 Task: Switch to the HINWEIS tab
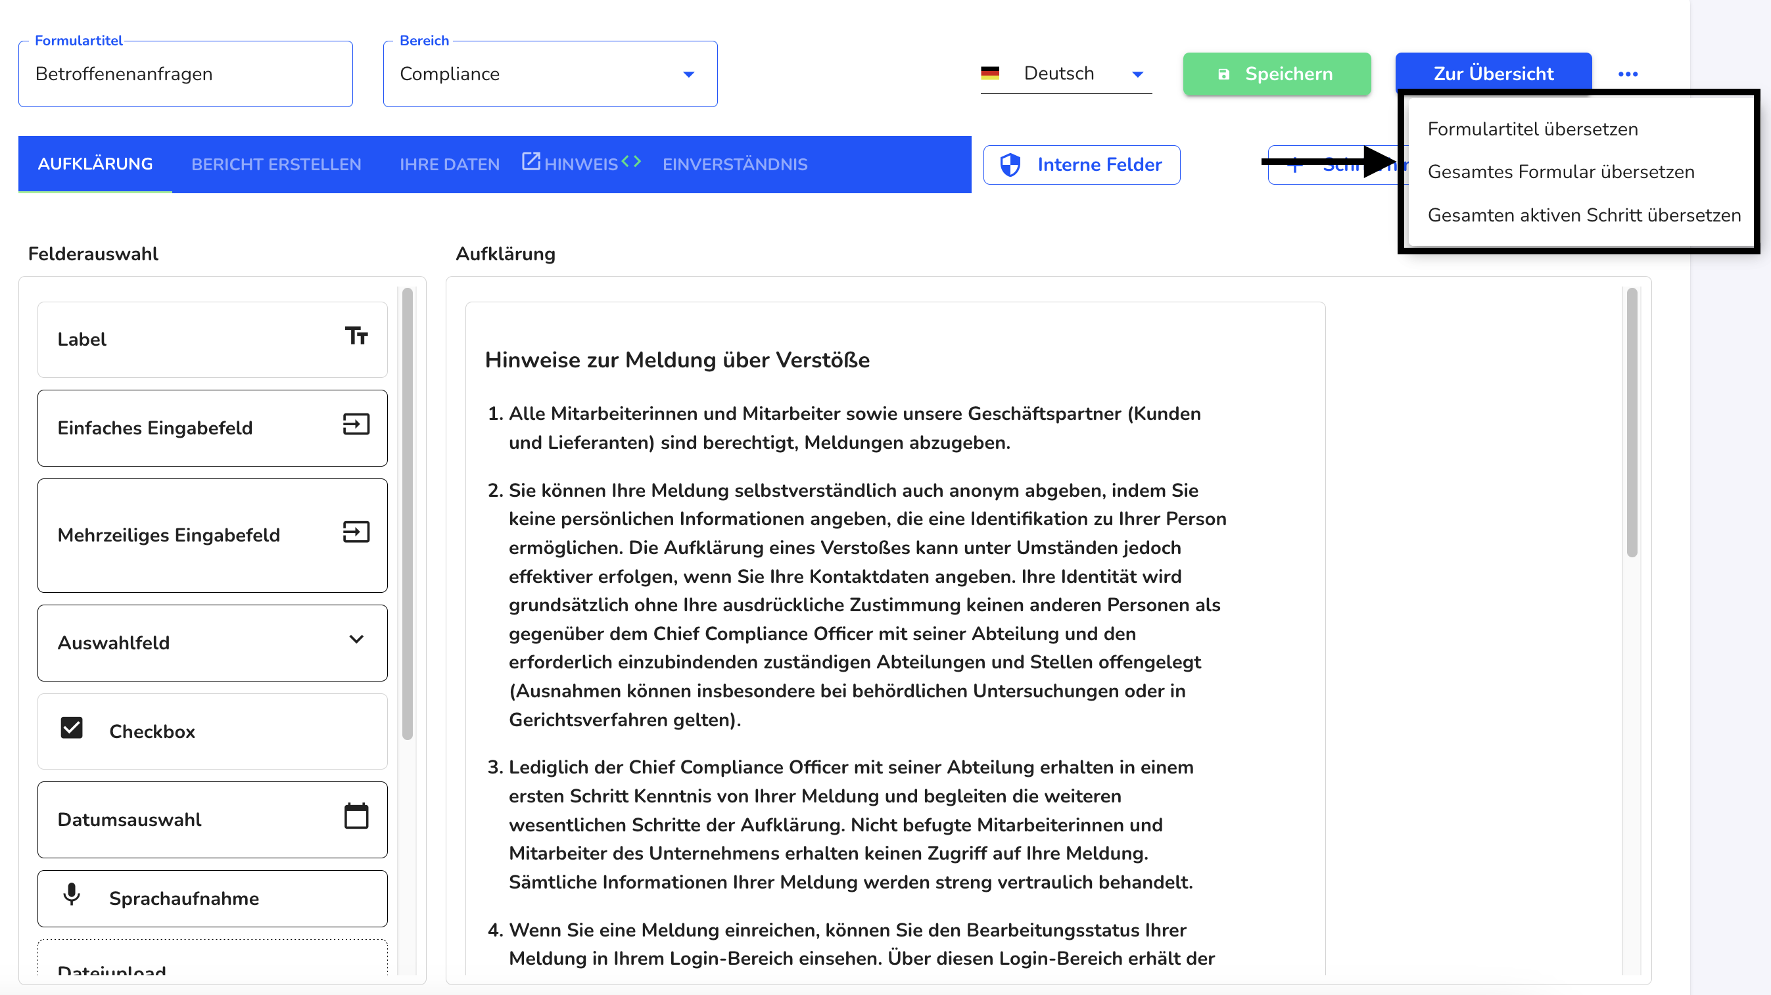click(581, 164)
